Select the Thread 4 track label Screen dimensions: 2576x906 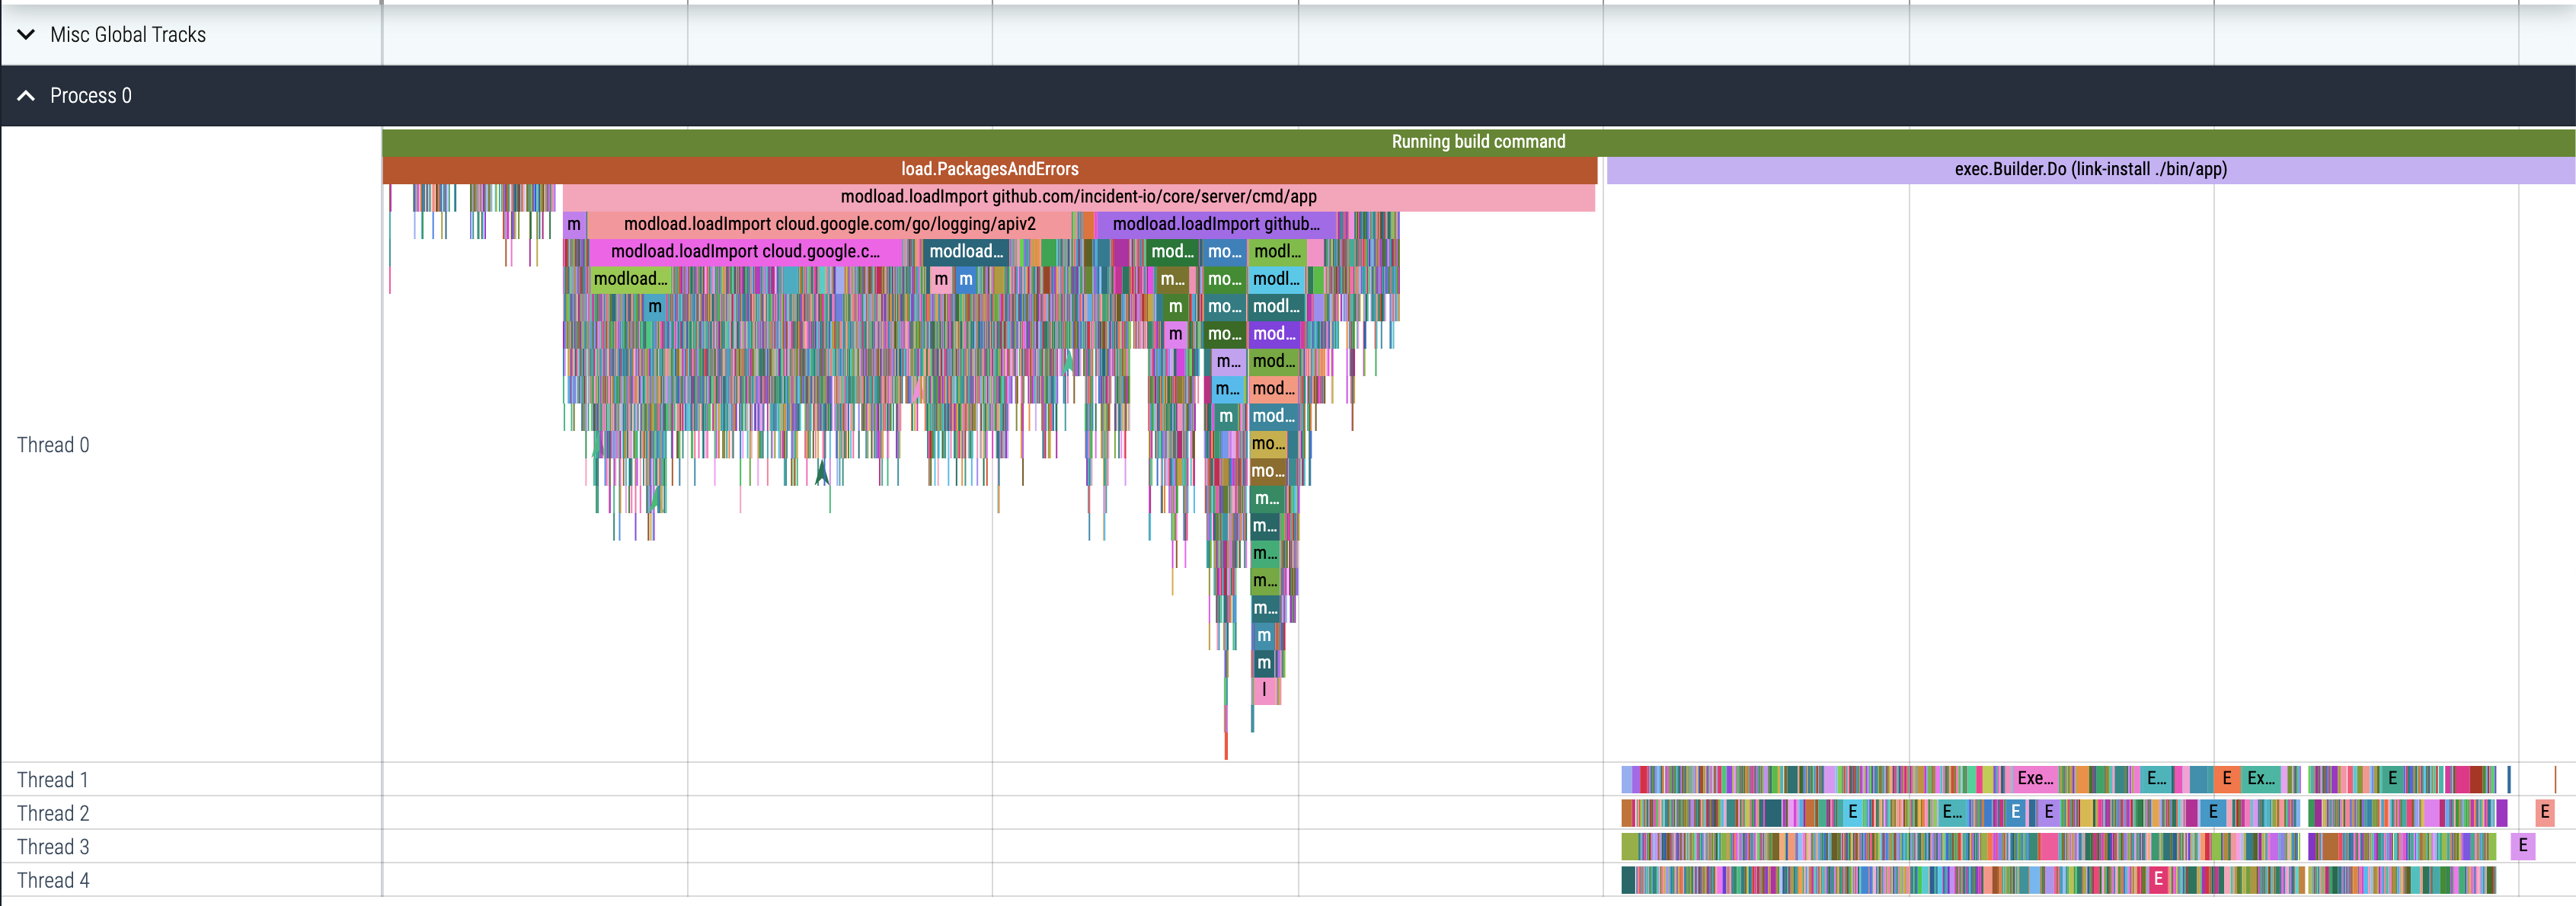pyautogui.click(x=53, y=880)
